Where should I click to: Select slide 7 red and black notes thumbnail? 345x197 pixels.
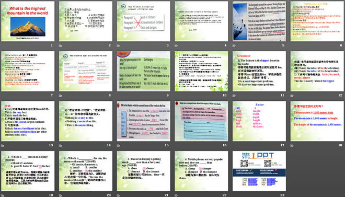click(x=28, y=71)
